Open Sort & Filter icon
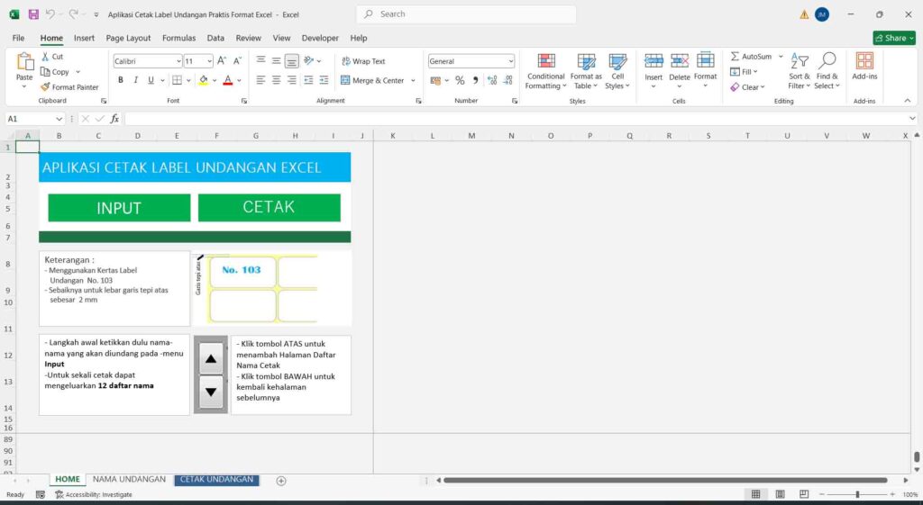The width and height of the screenshot is (923, 505). (800, 60)
